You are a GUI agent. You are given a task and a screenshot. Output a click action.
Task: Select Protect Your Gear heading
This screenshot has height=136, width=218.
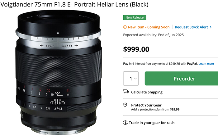click(146, 105)
